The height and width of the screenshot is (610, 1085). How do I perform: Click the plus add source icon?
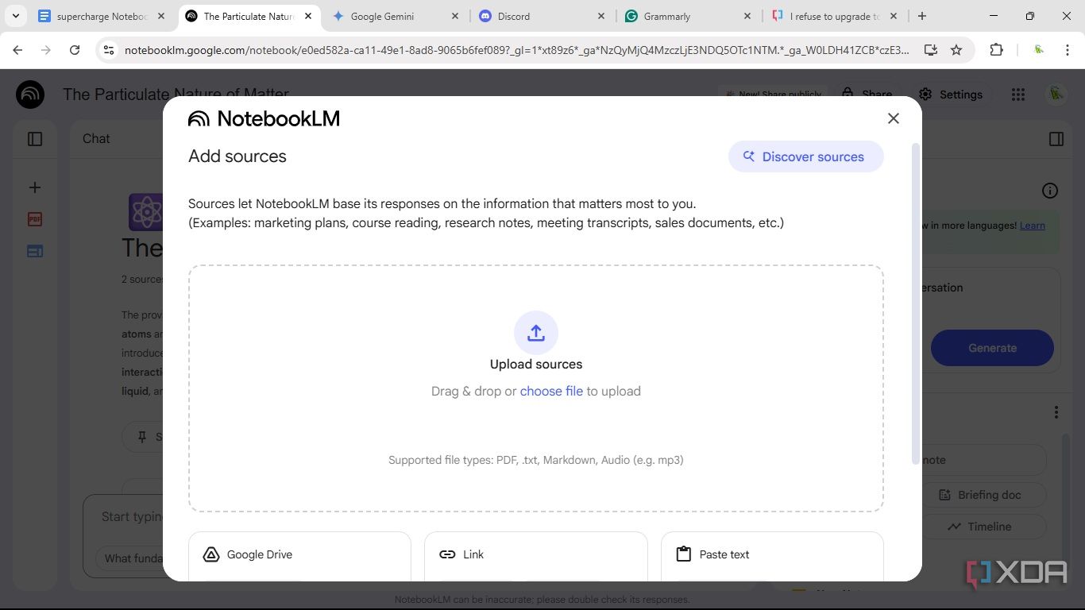pyautogui.click(x=35, y=187)
